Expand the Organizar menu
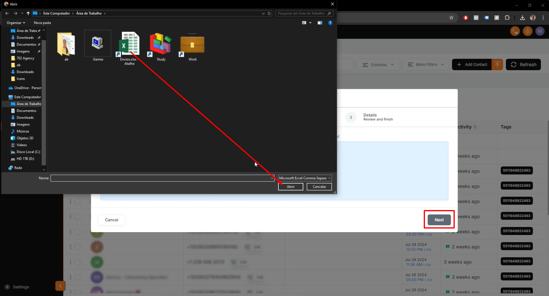The height and width of the screenshot is (296, 549). click(x=16, y=23)
